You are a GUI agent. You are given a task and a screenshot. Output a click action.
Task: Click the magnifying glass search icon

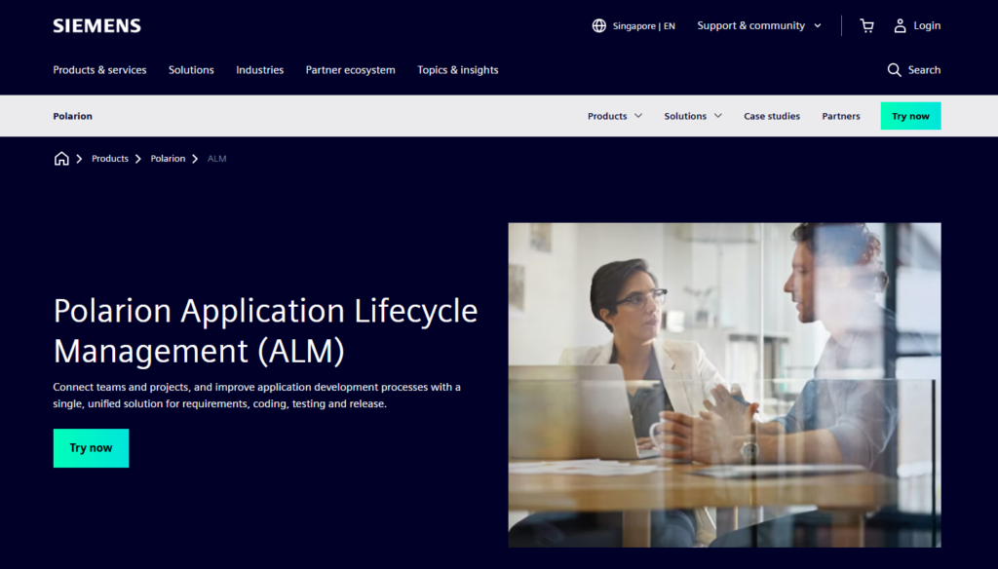click(895, 70)
